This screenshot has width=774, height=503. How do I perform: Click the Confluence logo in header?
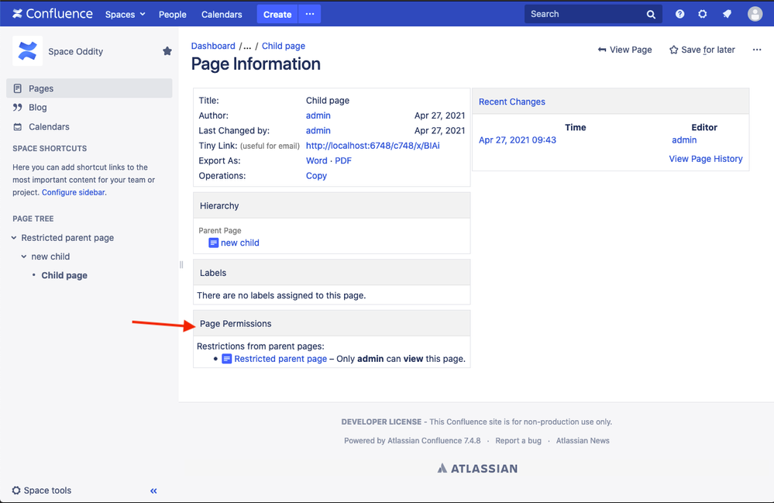53,14
